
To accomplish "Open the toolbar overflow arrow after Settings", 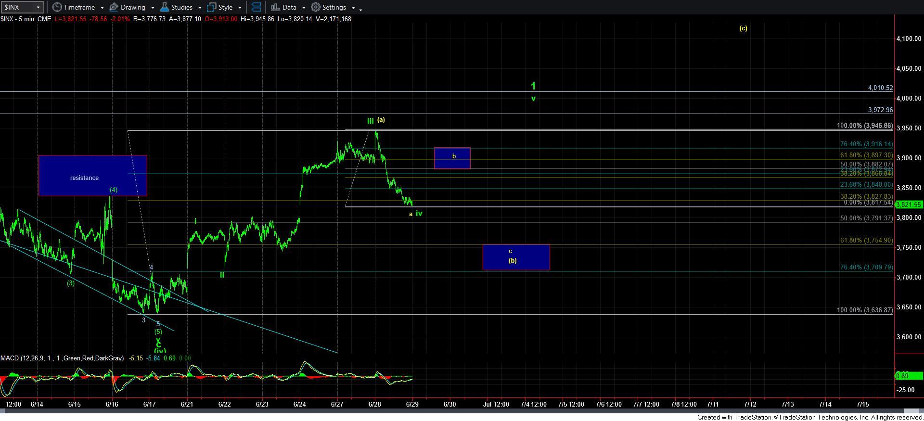I will click(360, 9).
